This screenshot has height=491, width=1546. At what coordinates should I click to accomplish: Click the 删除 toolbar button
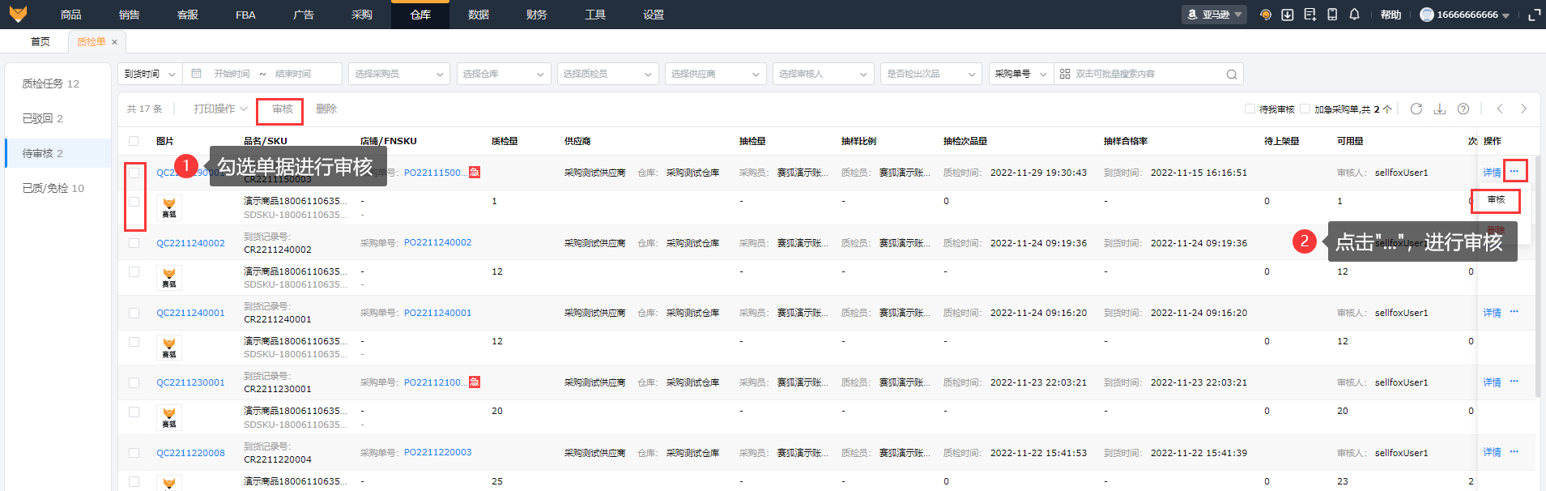click(x=326, y=109)
